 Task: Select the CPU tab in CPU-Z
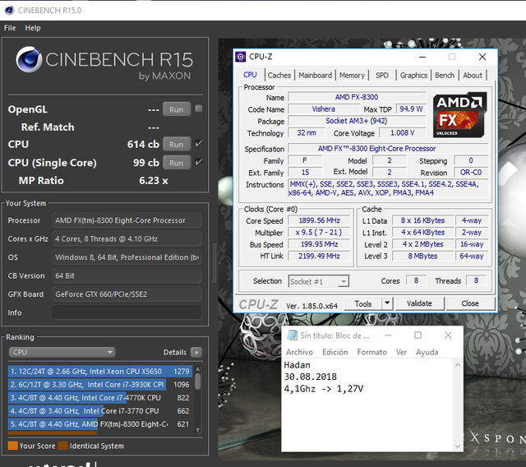click(250, 75)
